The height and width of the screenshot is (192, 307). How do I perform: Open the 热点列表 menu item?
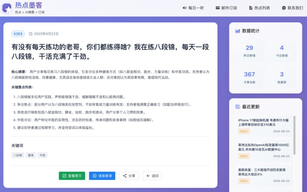coord(259,8)
